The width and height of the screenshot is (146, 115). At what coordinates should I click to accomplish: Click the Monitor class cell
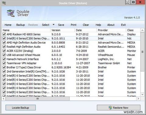[131, 51]
